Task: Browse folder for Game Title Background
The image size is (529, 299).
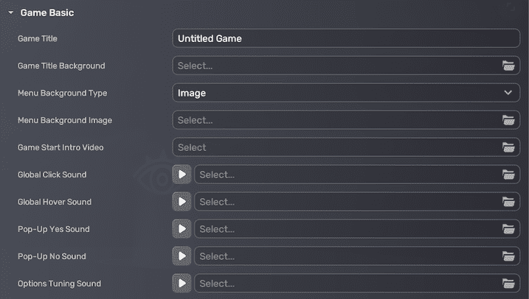Action: coord(508,66)
